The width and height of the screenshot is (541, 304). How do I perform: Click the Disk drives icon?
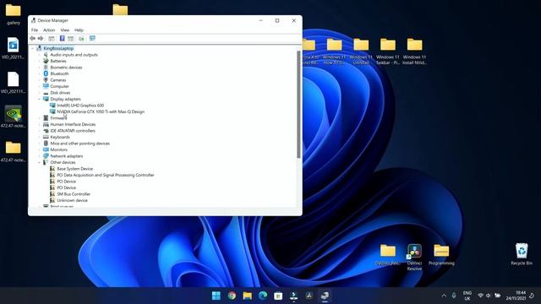(x=46, y=93)
